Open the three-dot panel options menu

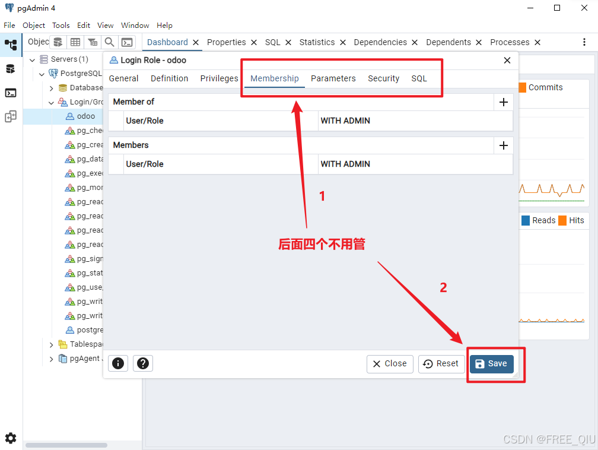point(584,42)
